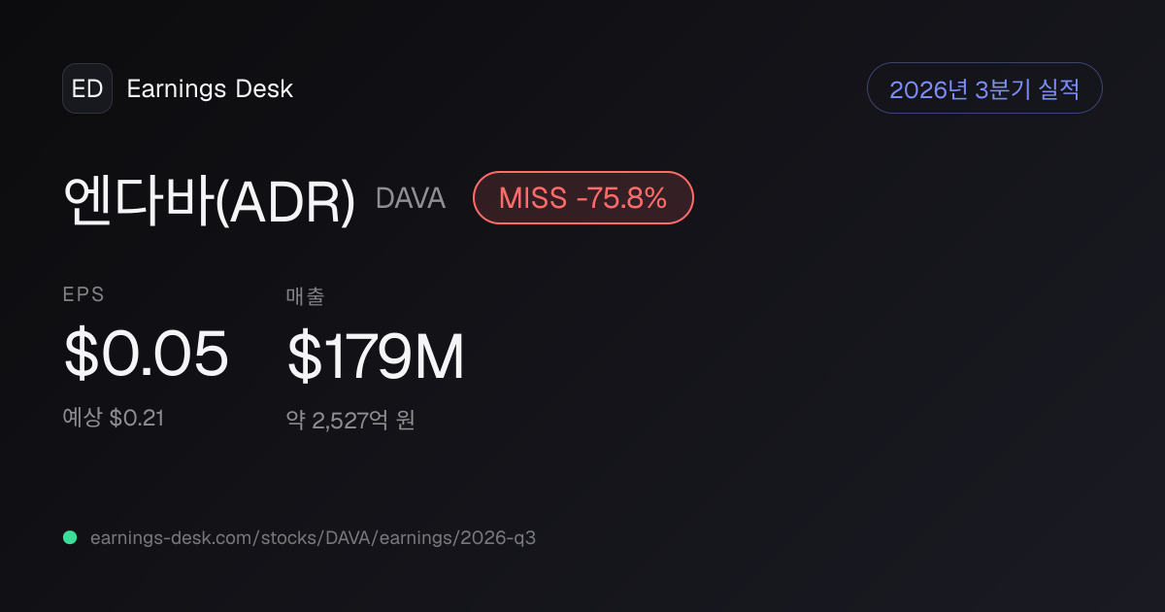The image size is (1165, 612).
Task: Click the 매출 revenue label
Action: [x=305, y=296]
